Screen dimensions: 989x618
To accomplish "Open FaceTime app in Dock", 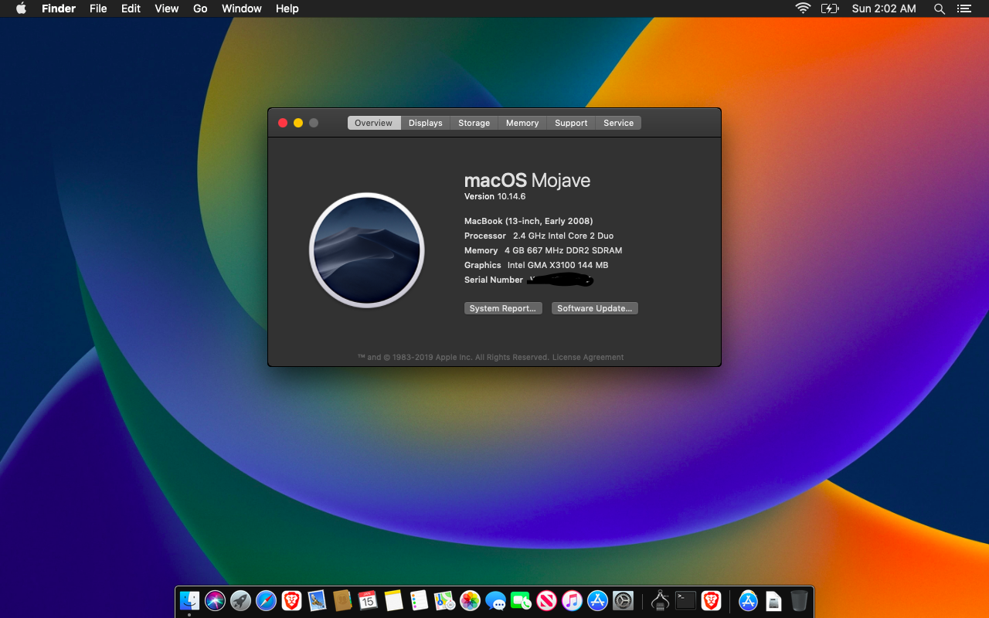I will tap(521, 600).
